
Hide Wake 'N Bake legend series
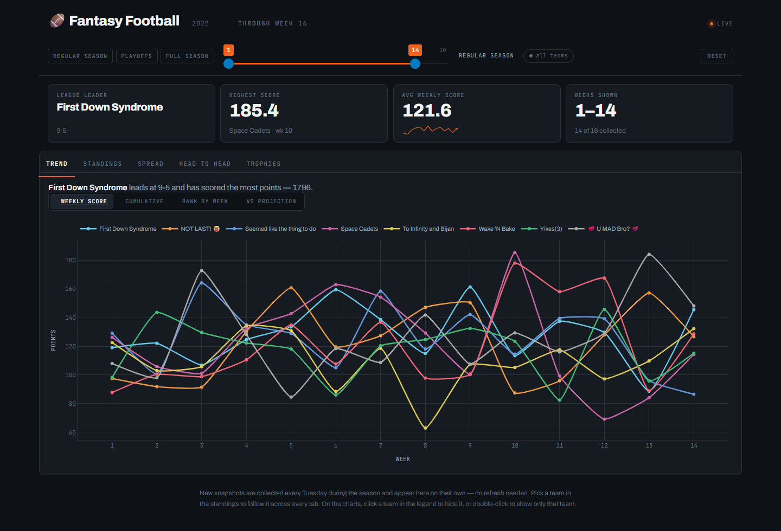(488, 229)
